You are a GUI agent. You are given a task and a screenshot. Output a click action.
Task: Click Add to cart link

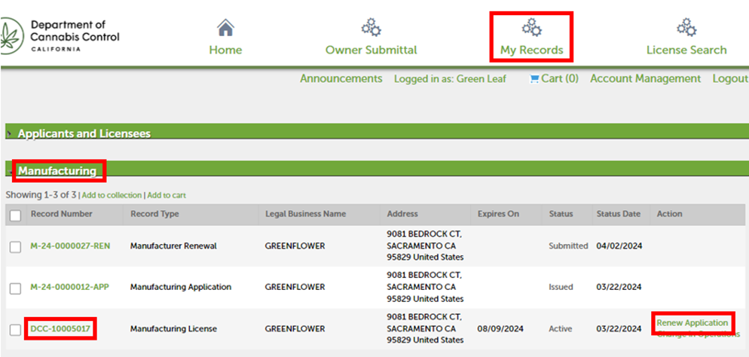[167, 195]
